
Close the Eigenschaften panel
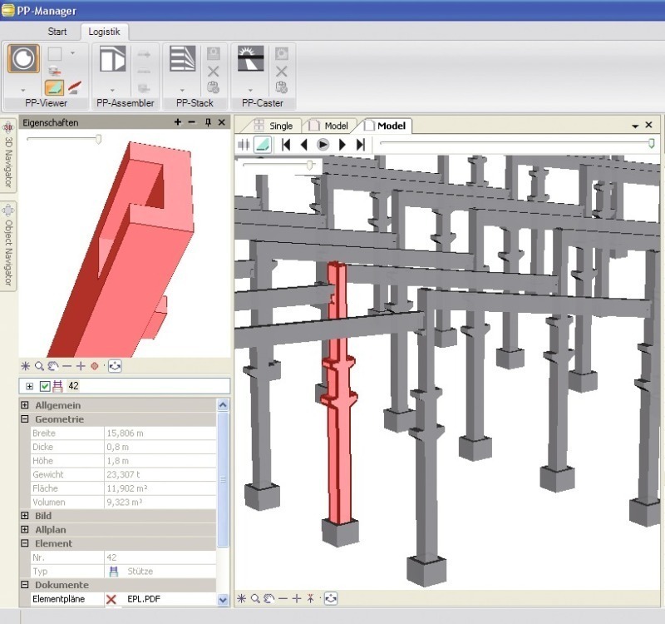[221, 122]
